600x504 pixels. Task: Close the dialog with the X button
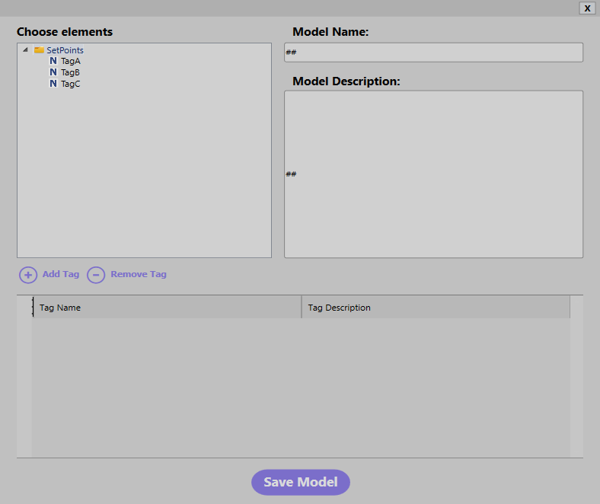point(587,8)
